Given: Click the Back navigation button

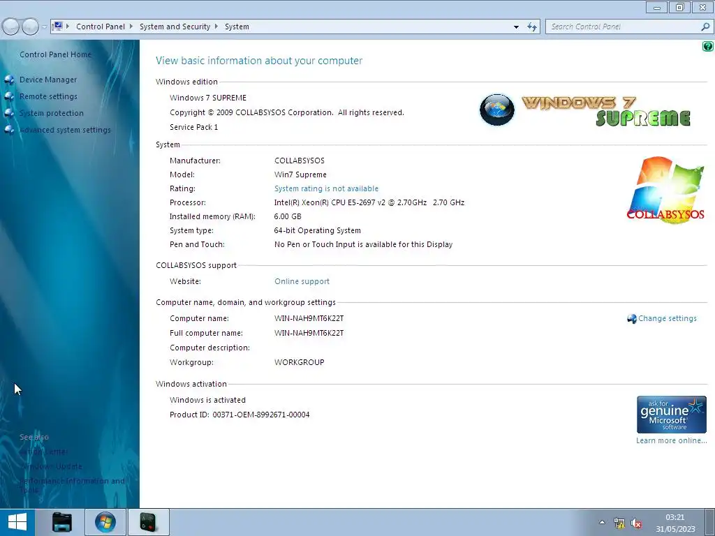Looking at the screenshot, I should click(x=11, y=27).
